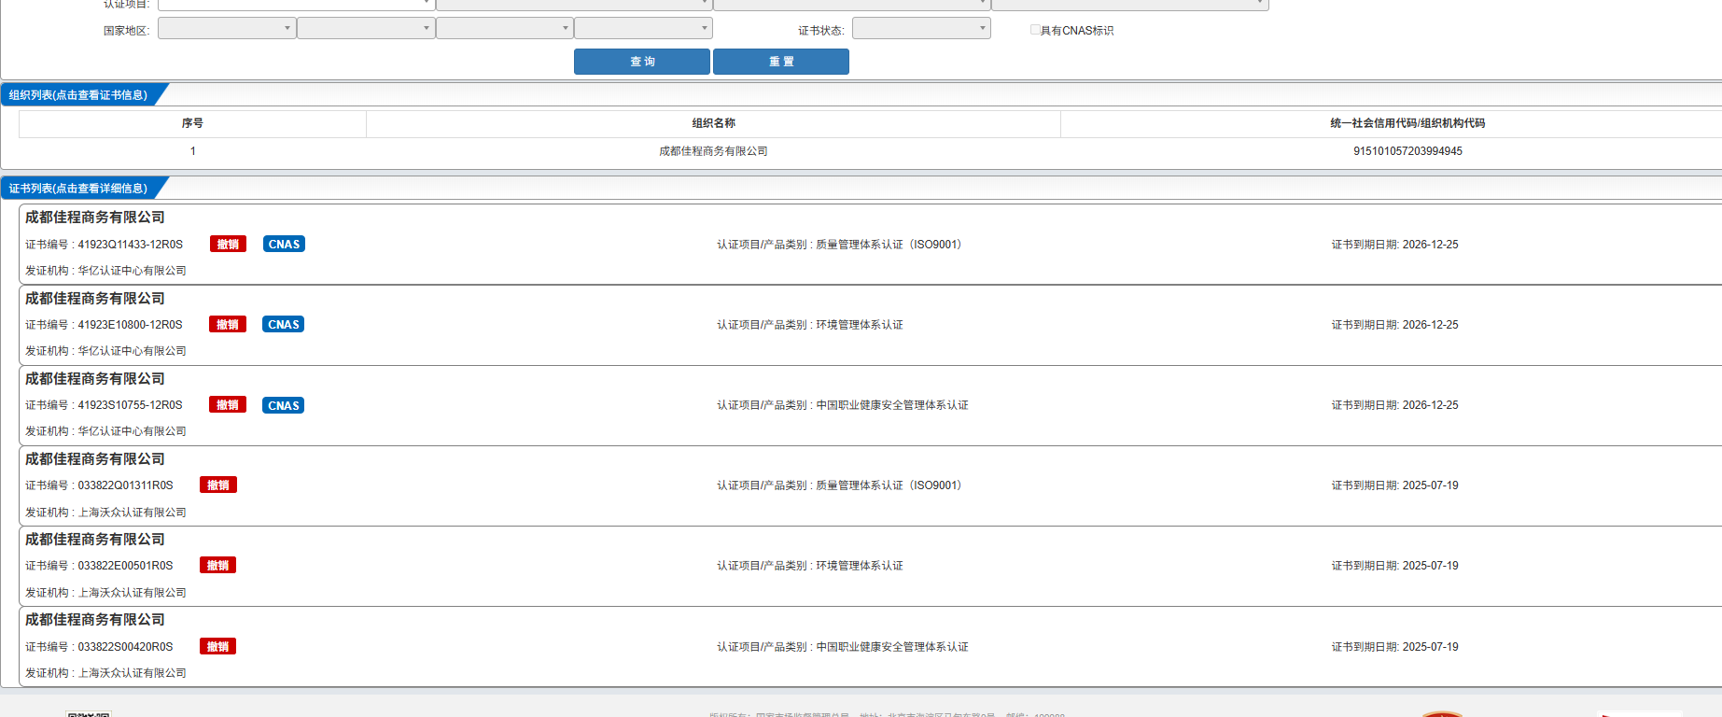The width and height of the screenshot is (1722, 717).
Task: Open certificate number 41923S10755-12R0S
Action: pyautogui.click(x=130, y=405)
